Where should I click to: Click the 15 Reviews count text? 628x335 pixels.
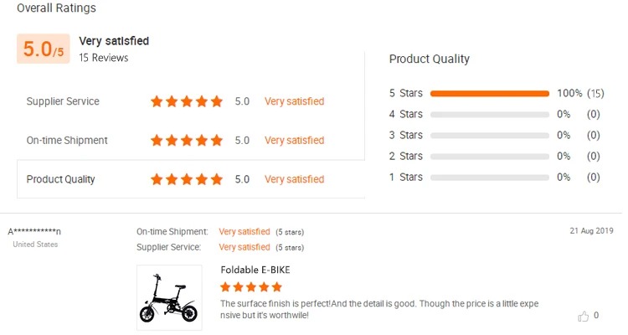point(104,58)
